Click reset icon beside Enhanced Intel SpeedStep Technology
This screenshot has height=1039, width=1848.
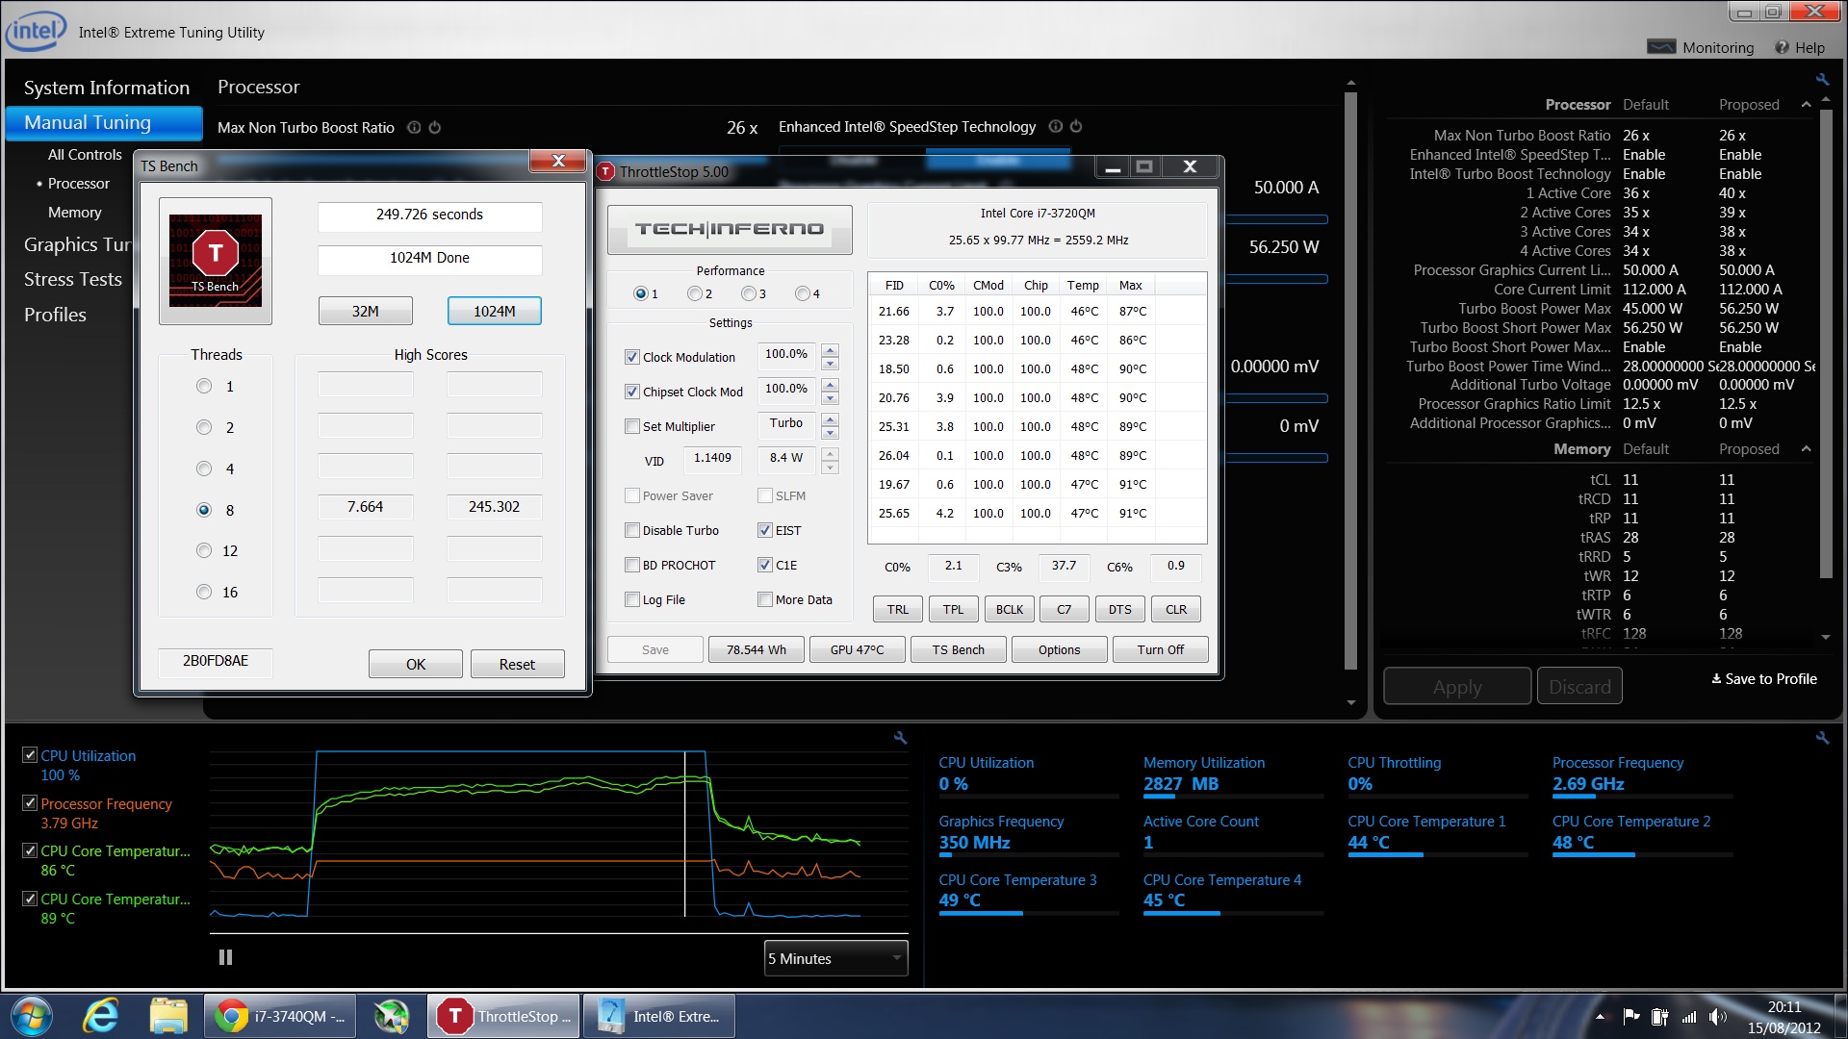[1076, 126]
